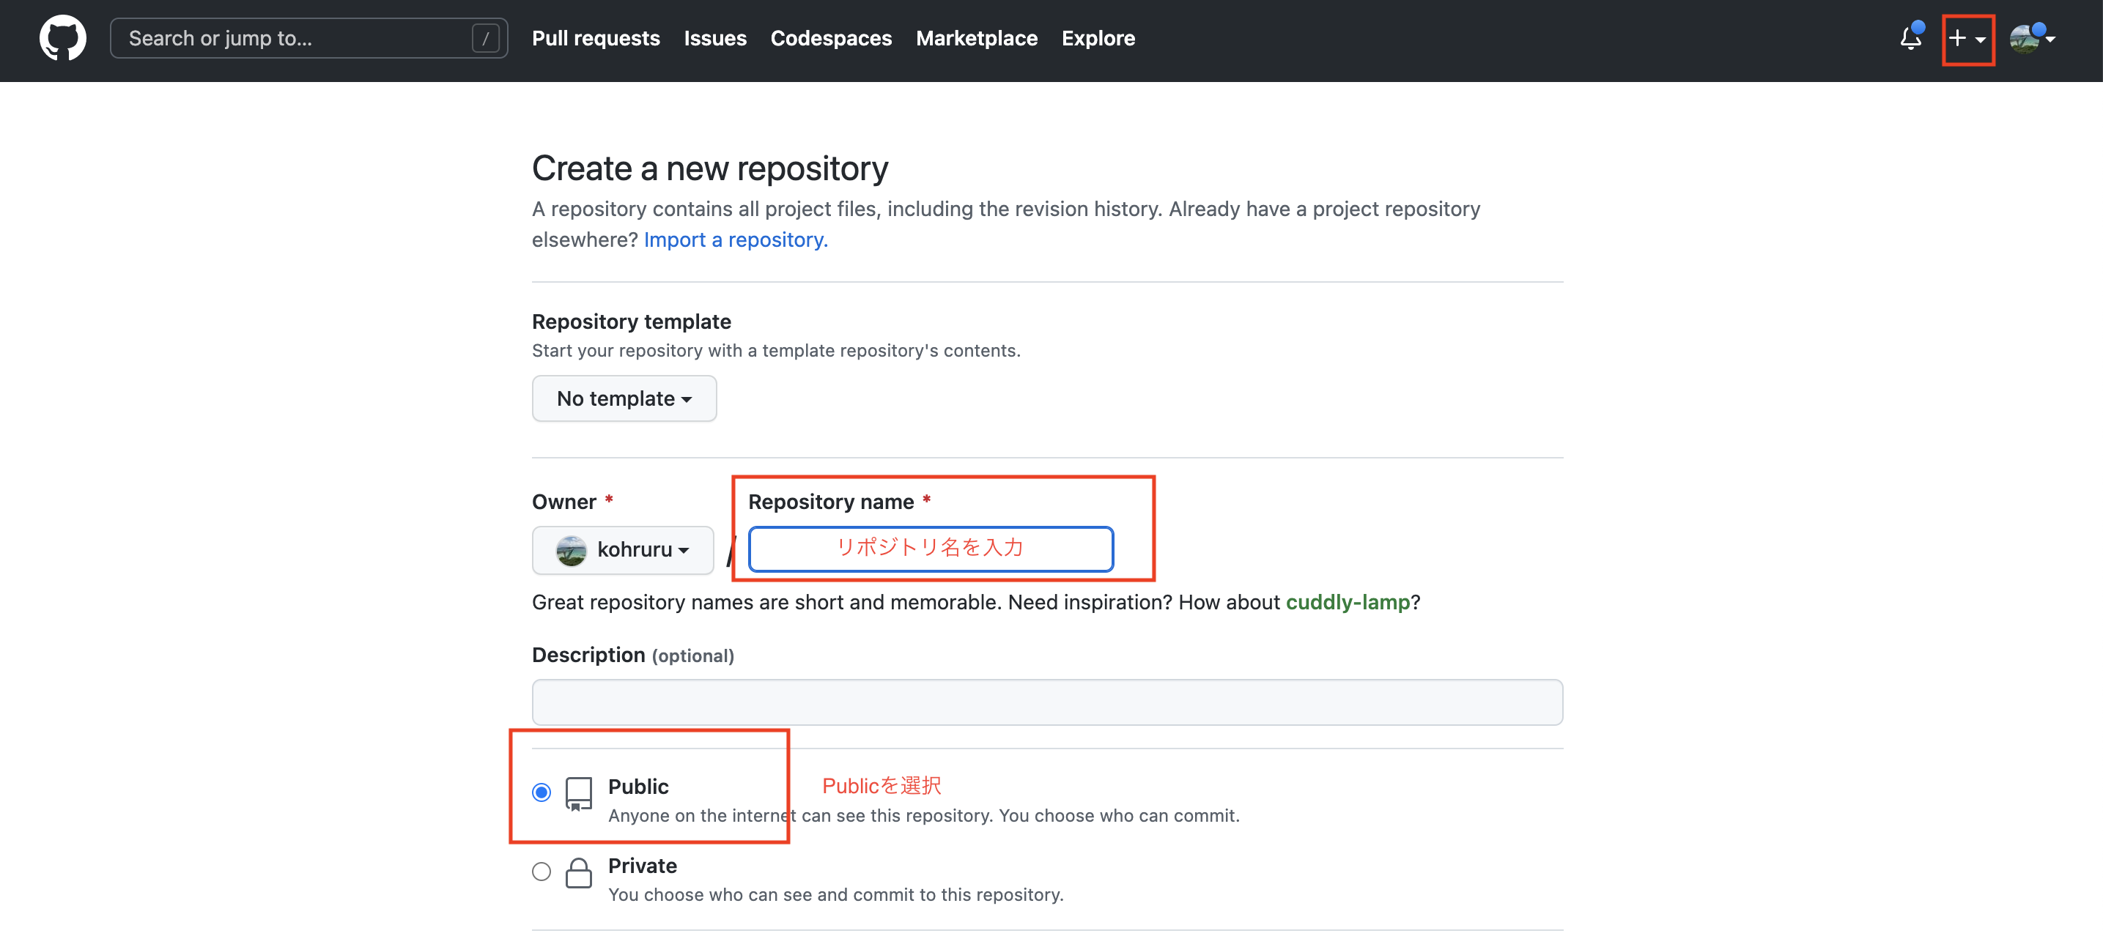The image size is (2103, 936).
Task: Click the public repository book icon
Action: point(578,793)
